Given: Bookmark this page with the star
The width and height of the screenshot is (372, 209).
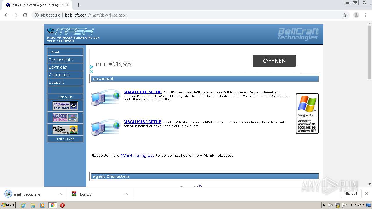Looking at the screenshot, I should coord(345,15).
